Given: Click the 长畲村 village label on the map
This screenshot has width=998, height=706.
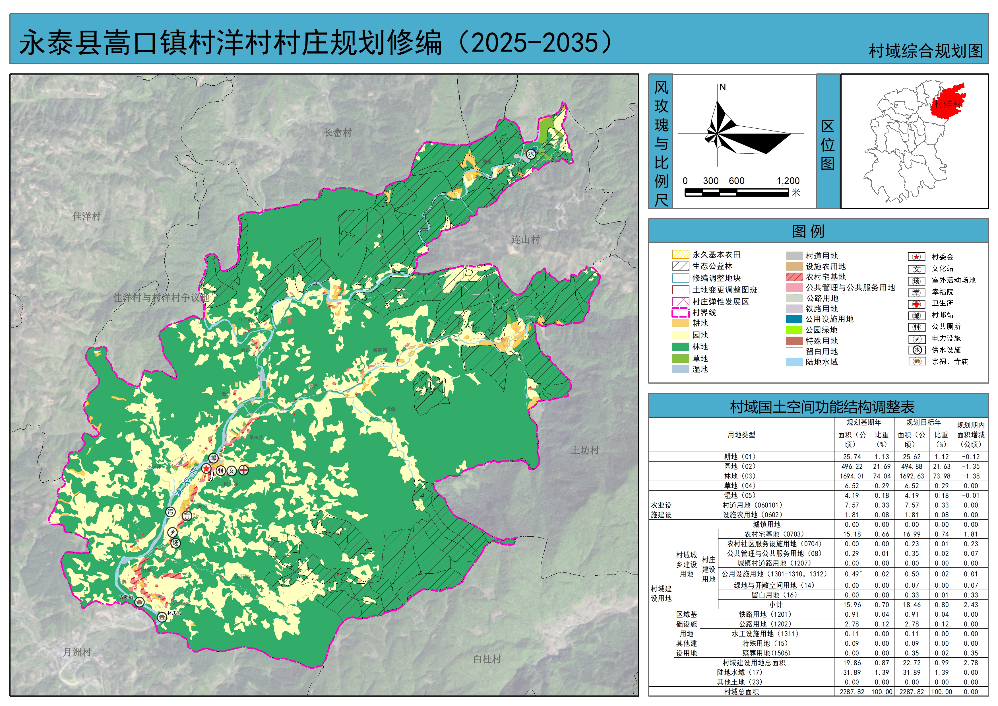Looking at the screenshot, I should 337,133.
